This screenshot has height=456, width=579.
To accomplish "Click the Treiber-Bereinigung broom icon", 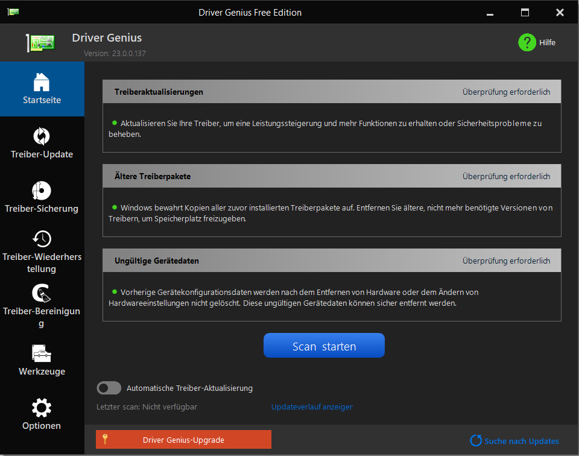I will pos(42,293).
